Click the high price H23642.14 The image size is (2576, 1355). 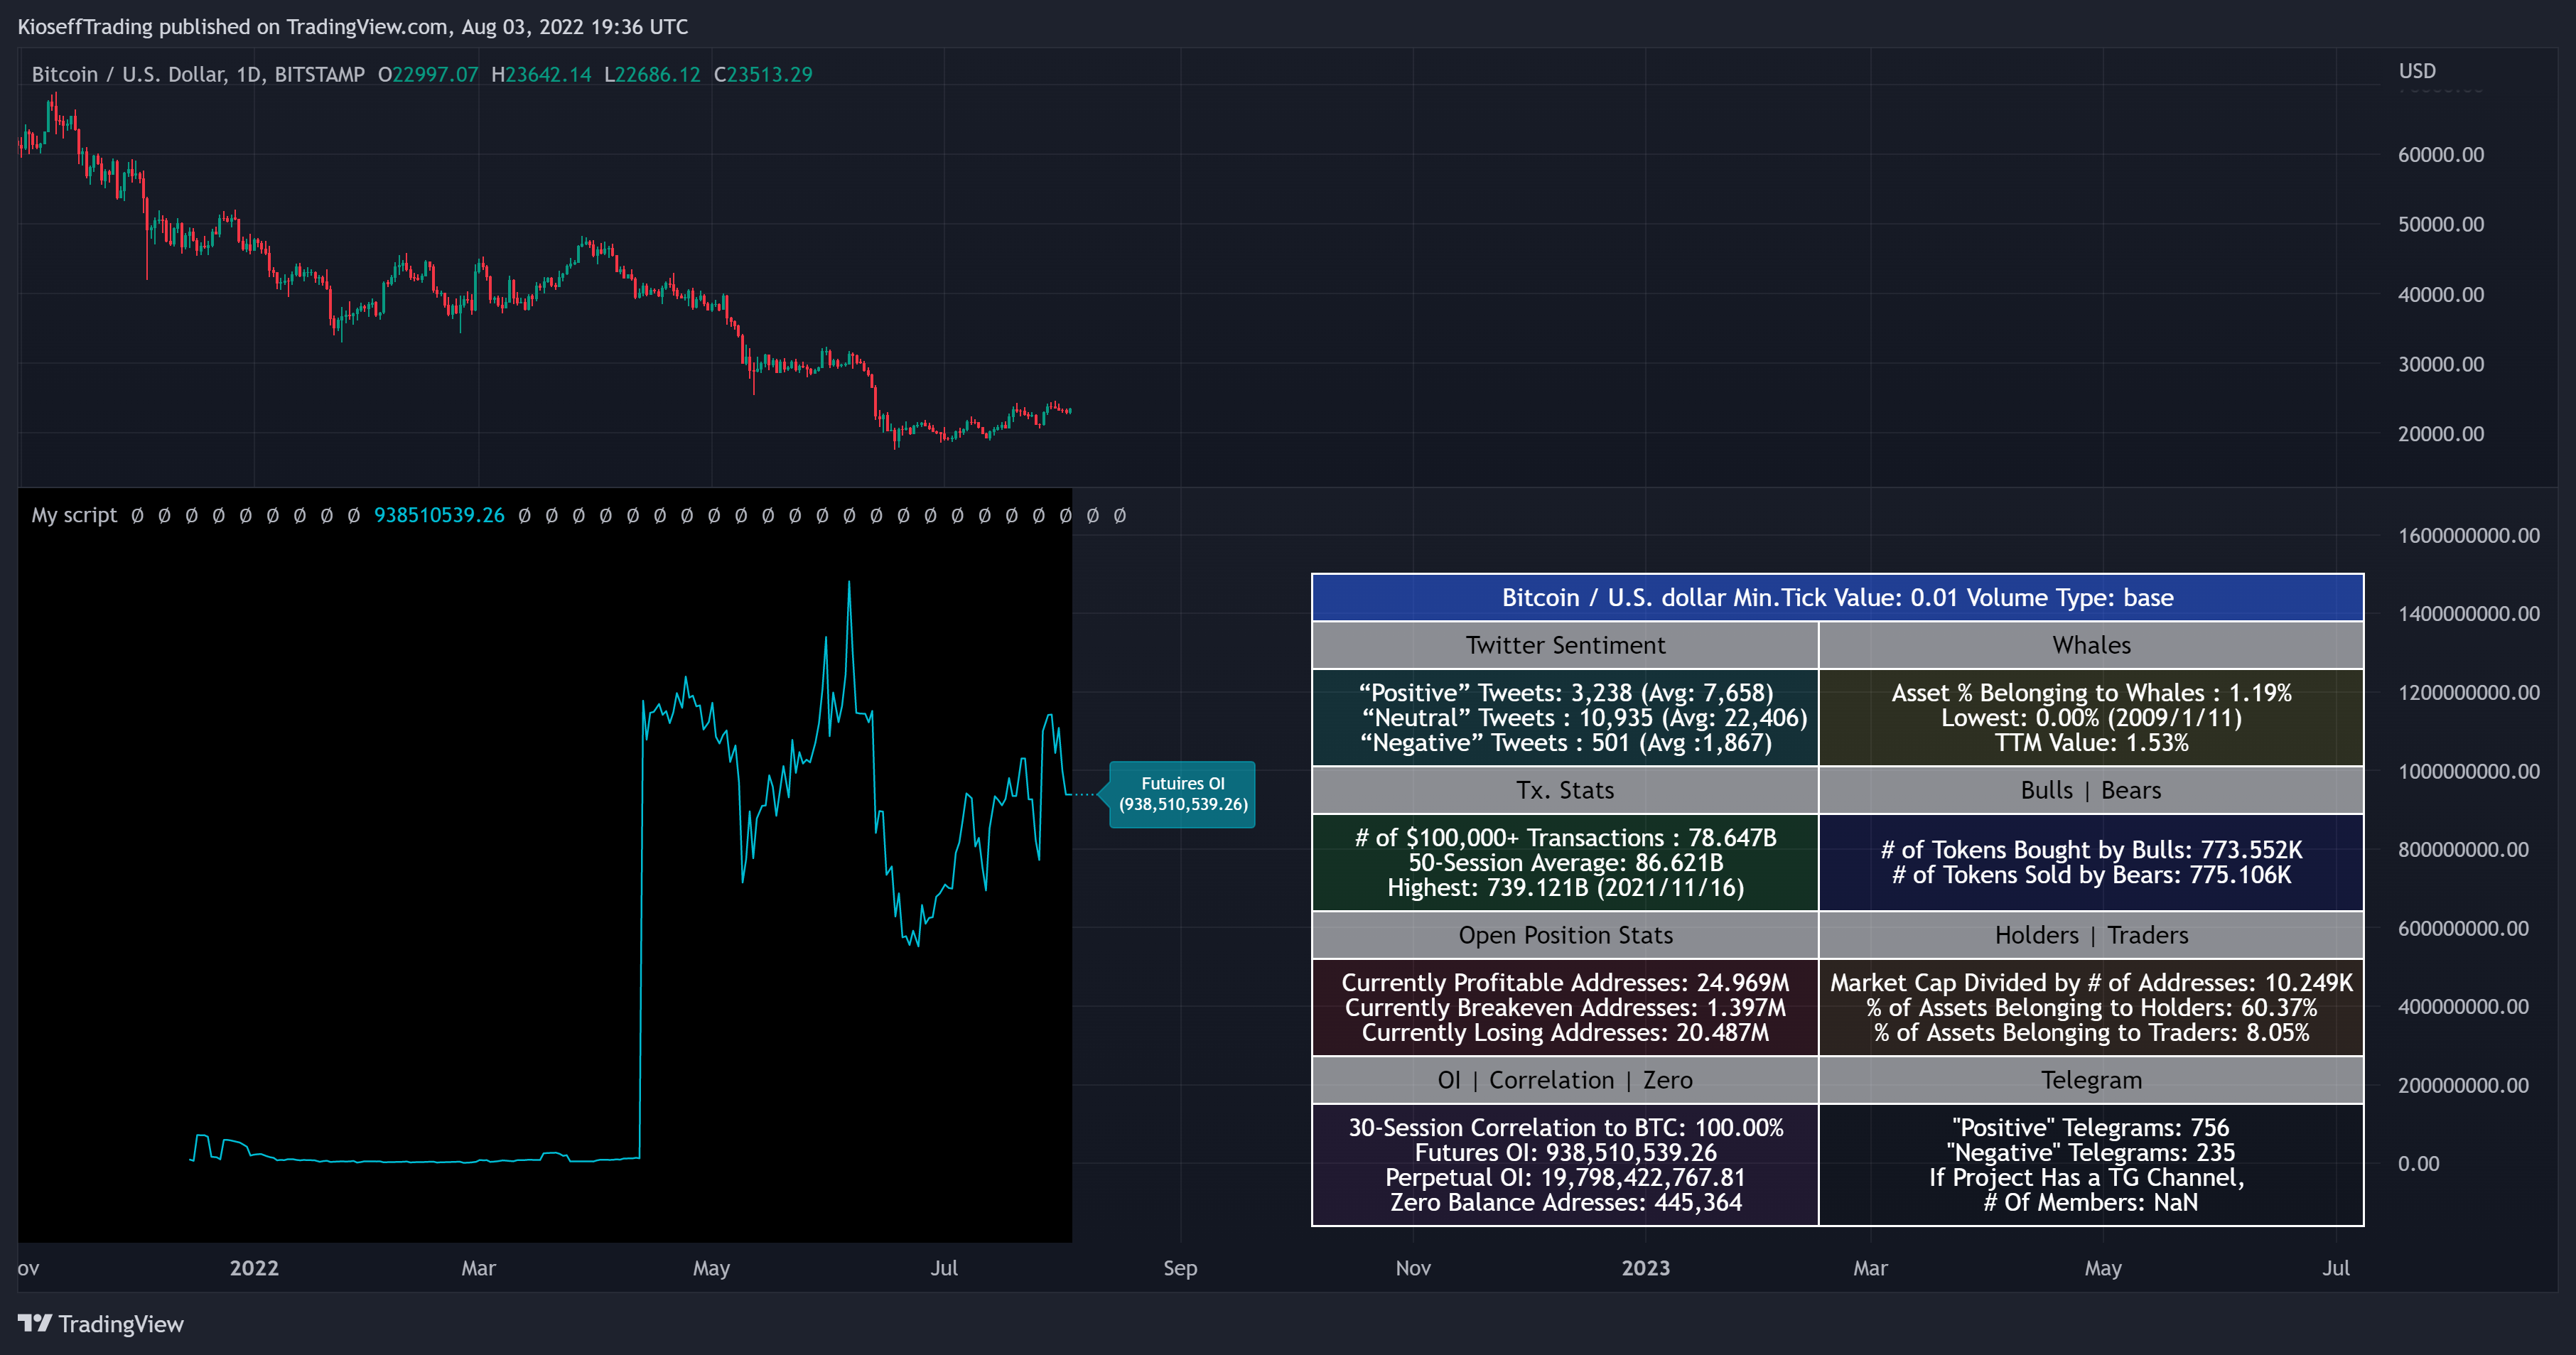[x=541, y=74]
